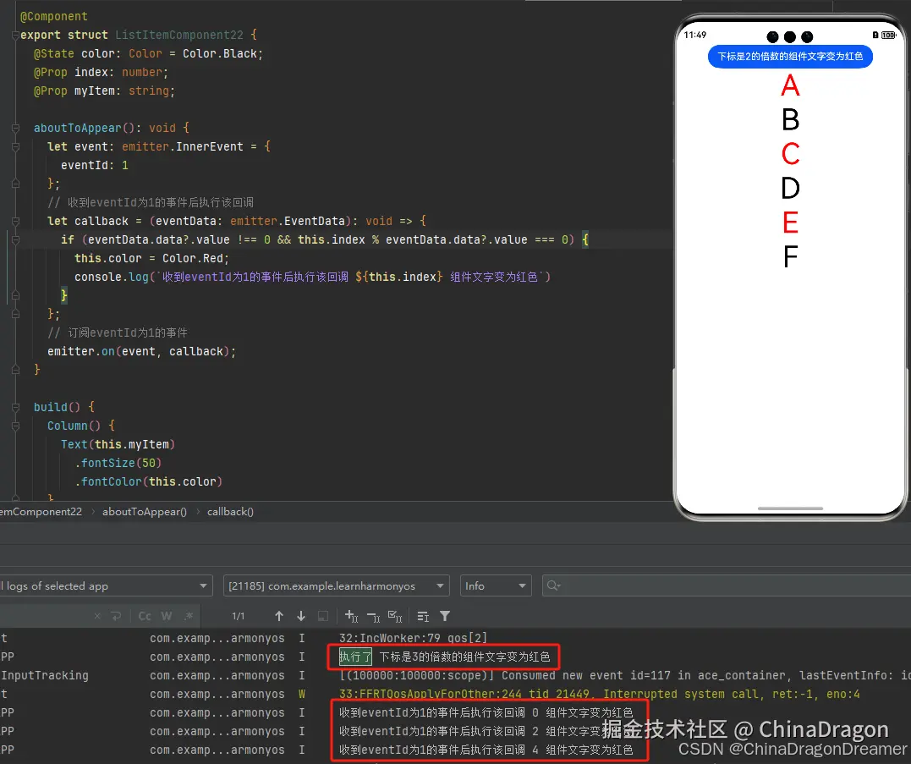Click the InputTracking log row tag
The height and width of the screenshot is (764, 911).
[x=44, y=675]
